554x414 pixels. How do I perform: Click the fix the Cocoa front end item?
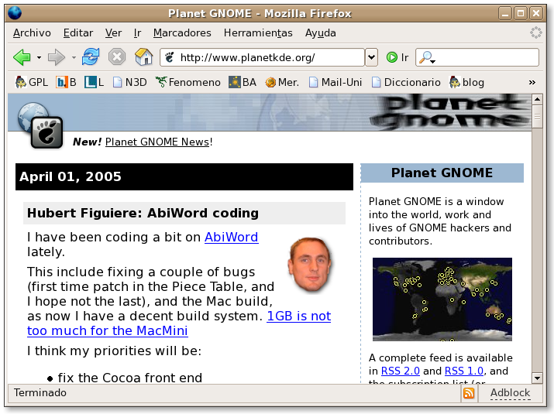130,378
